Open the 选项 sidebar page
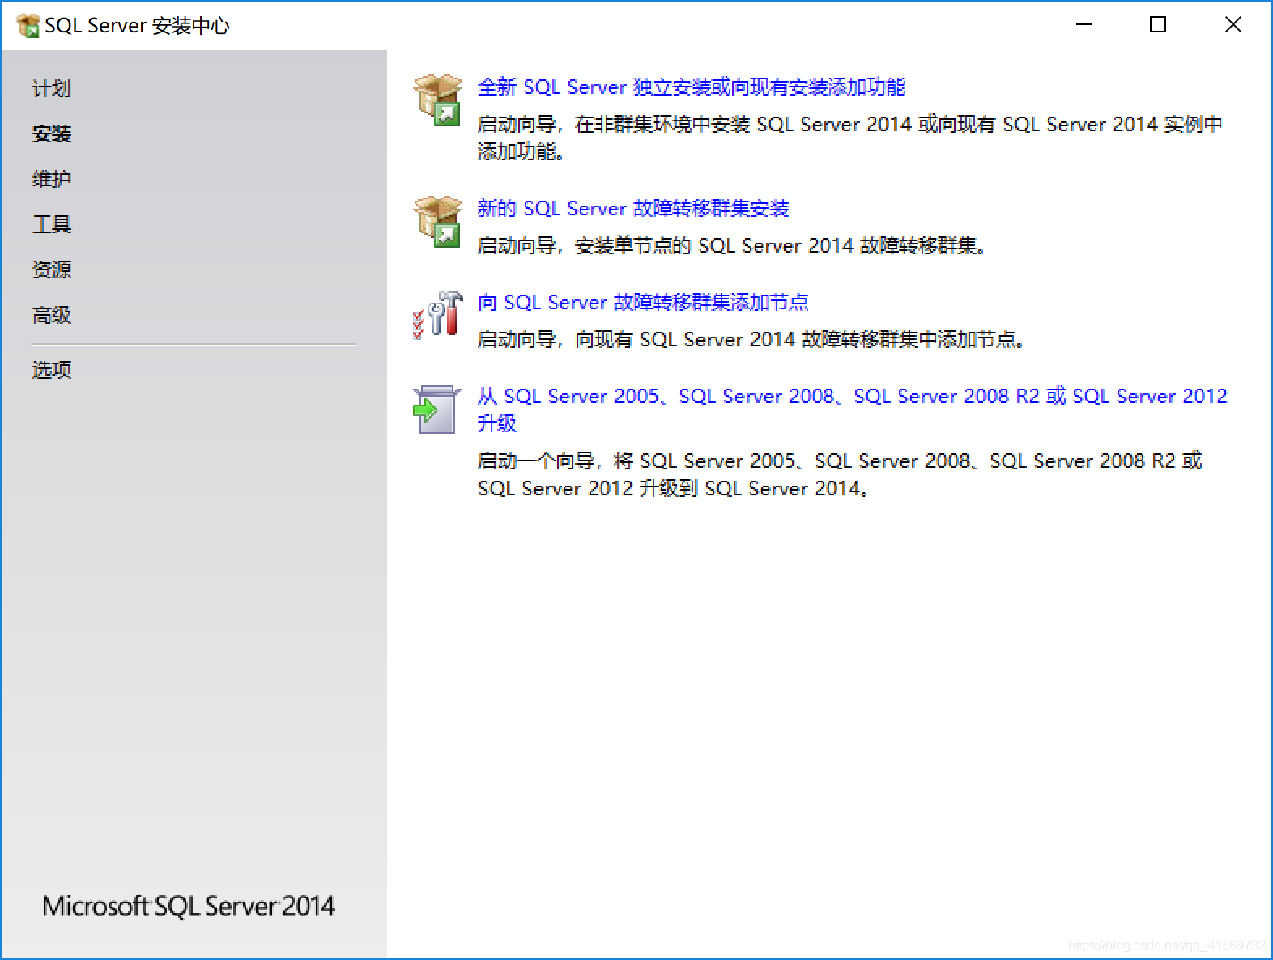The height and width of the screenshot is (960, 1273). coord(52,370)
